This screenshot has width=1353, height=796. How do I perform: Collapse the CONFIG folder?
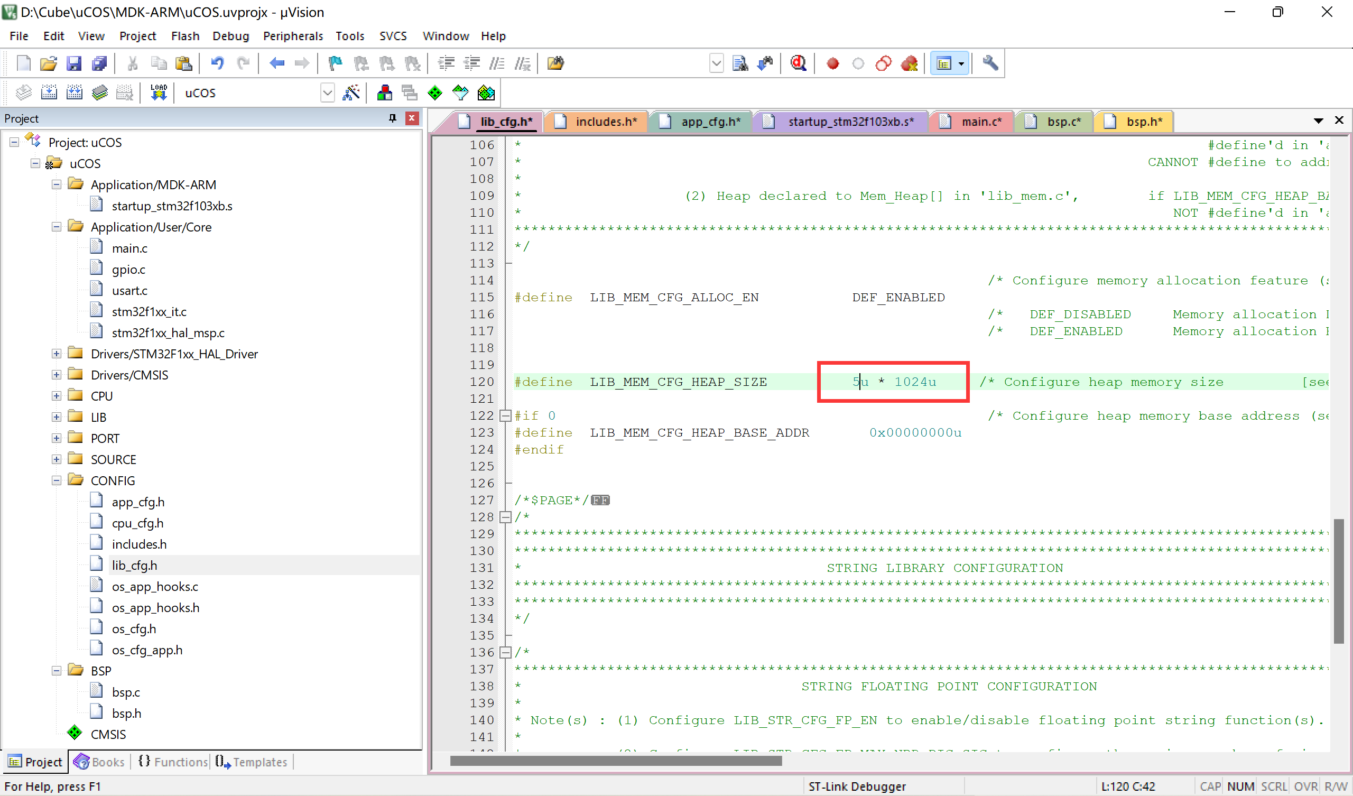[x=57, y=480]
